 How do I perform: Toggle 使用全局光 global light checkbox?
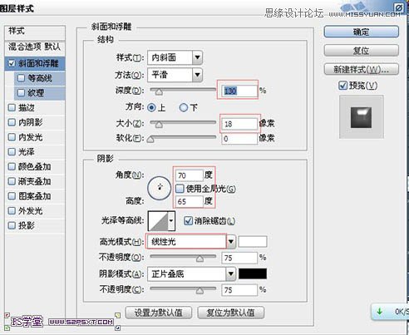(x=180, y=189)
